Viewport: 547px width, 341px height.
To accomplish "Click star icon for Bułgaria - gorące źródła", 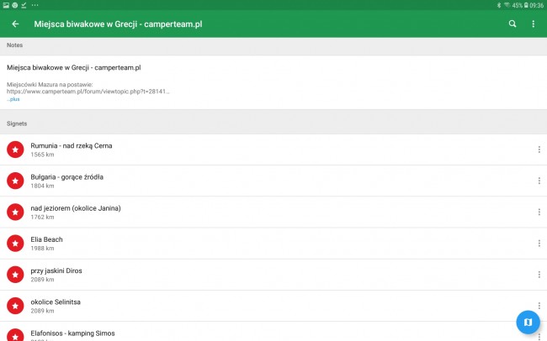I will coord(15,181).
